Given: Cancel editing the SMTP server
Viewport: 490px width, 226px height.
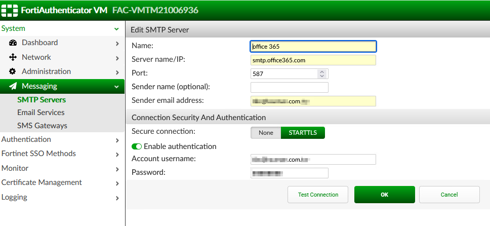Looking at the screenshot, I should pos(449,195).
